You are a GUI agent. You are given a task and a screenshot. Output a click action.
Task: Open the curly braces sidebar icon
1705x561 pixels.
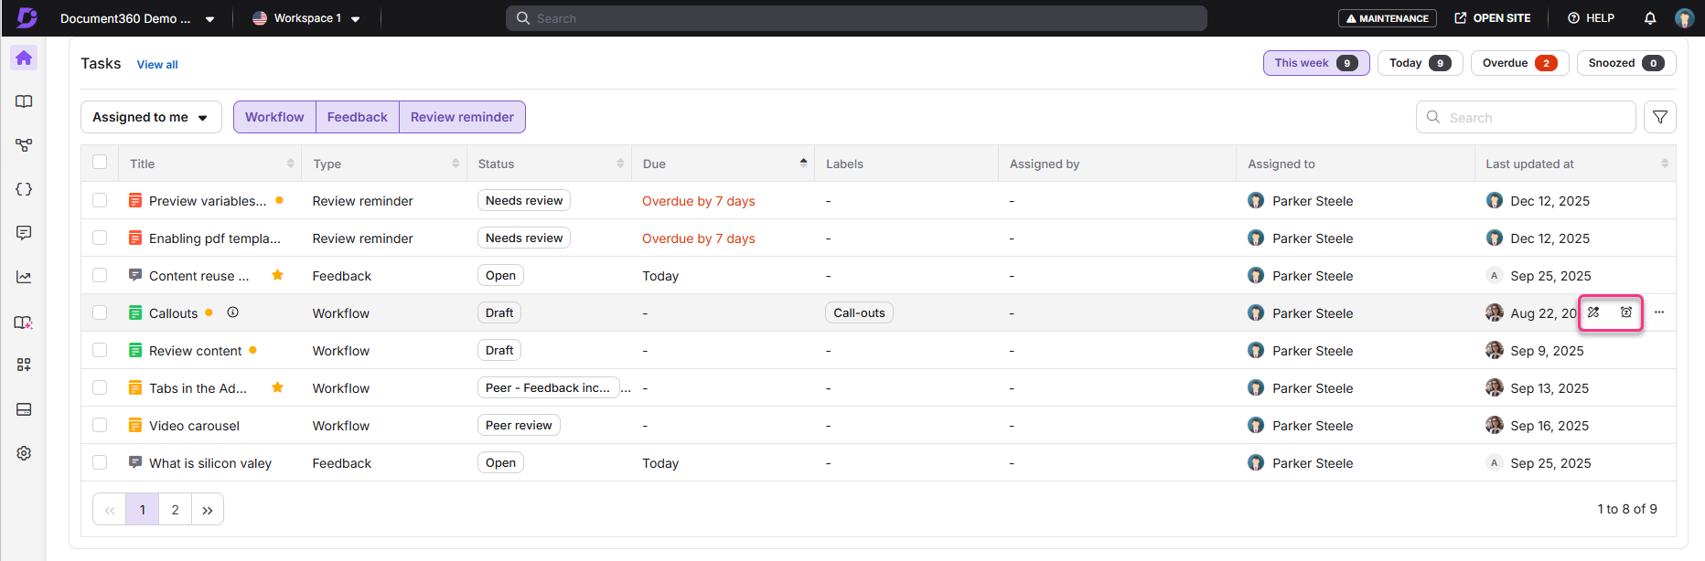(24, 189)
